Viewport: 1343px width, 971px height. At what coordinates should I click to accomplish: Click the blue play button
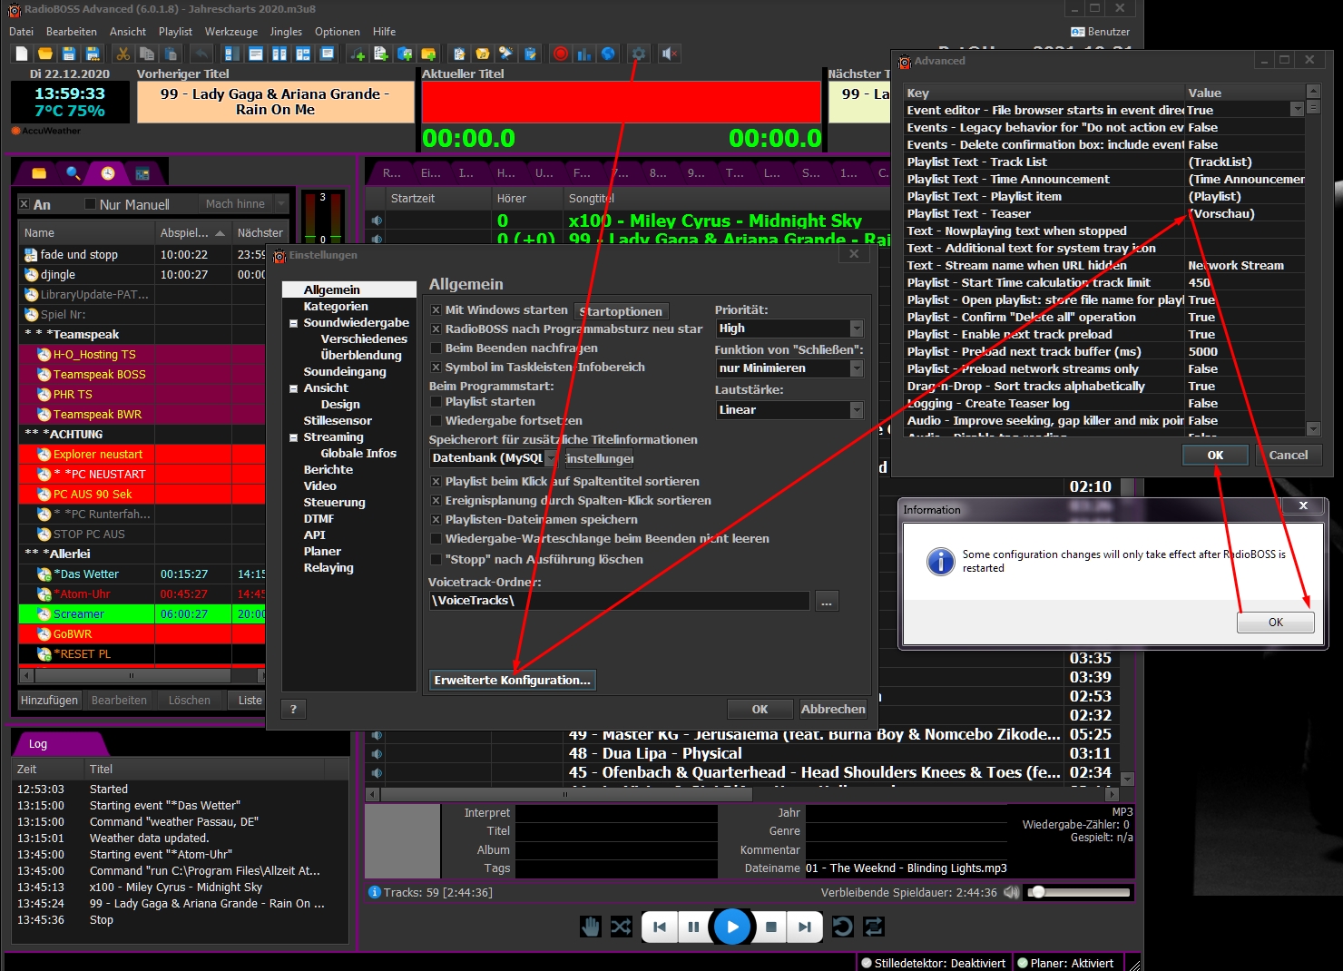point(732,927)
